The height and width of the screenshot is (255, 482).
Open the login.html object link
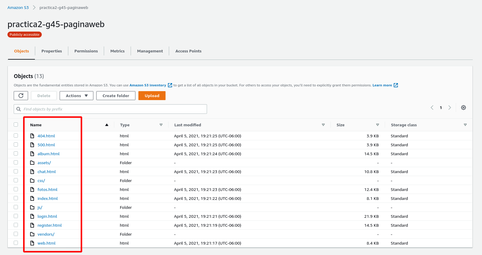[x=47, y=216]
